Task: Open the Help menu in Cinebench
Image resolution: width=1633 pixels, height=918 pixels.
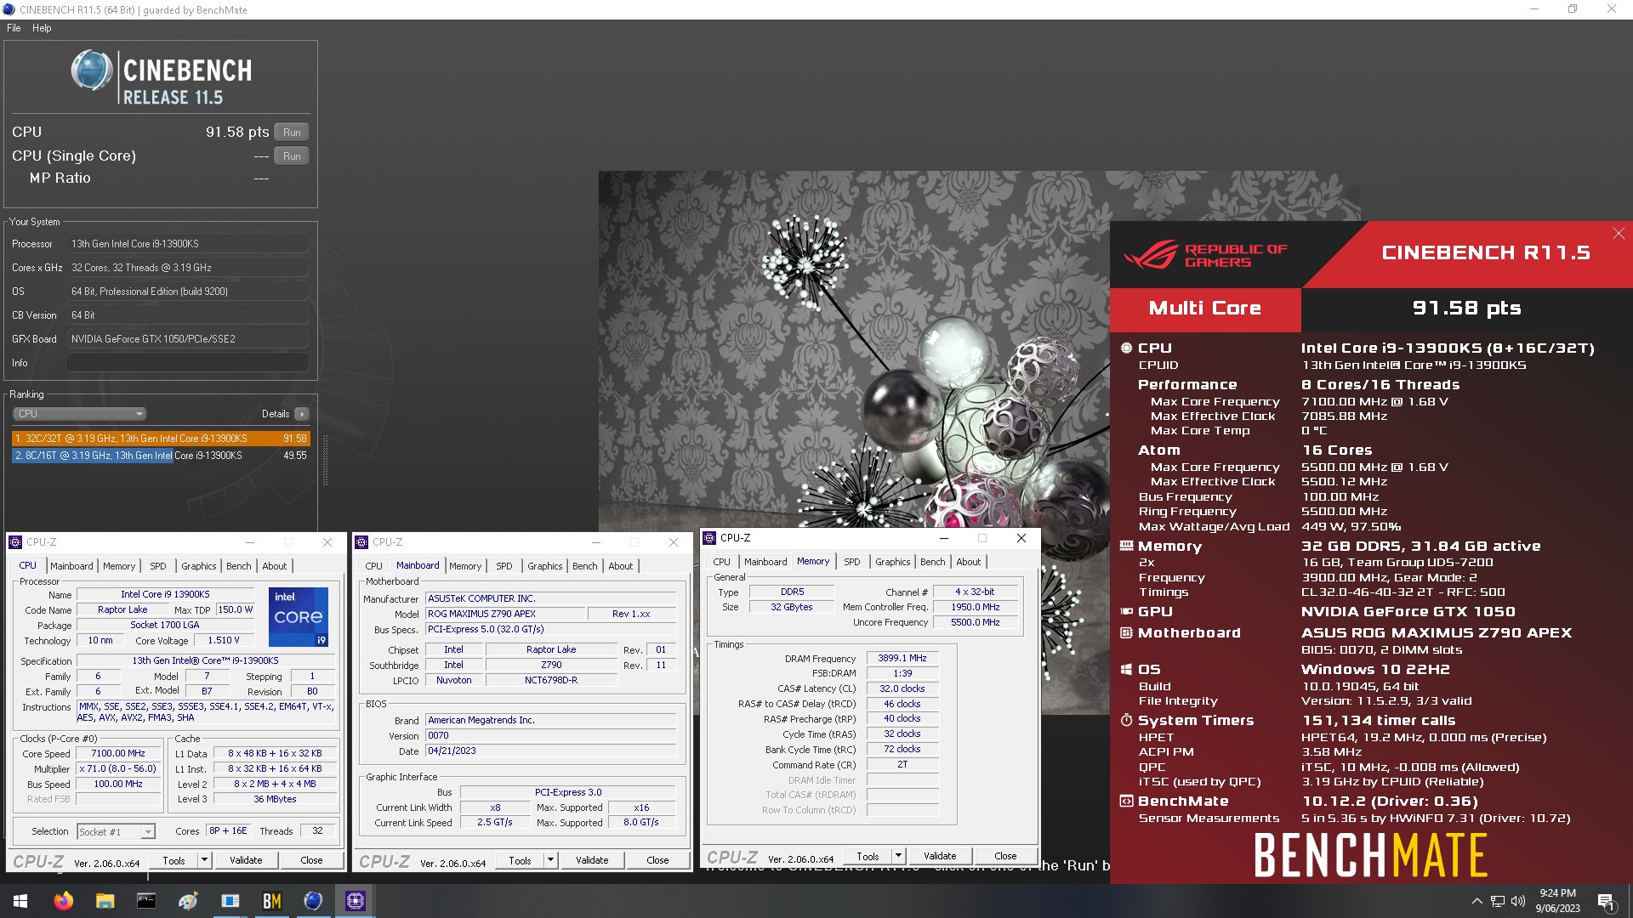Action: 42,28
